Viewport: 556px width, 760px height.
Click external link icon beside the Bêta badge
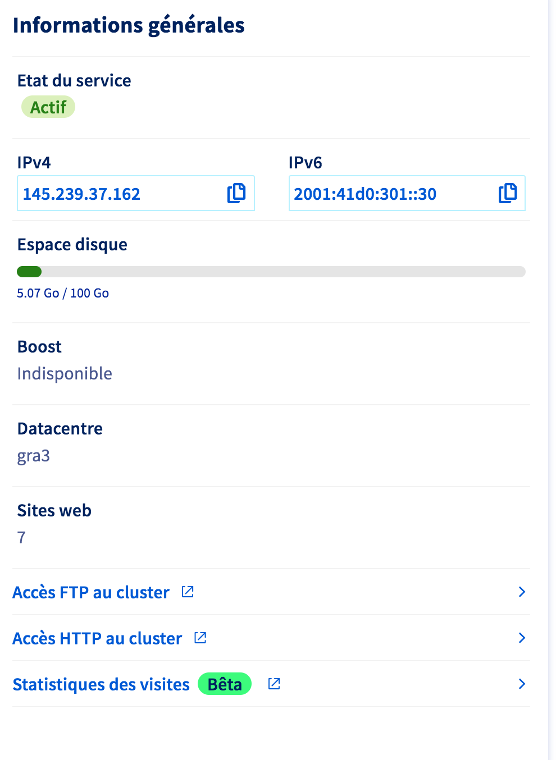coord(274,684)
